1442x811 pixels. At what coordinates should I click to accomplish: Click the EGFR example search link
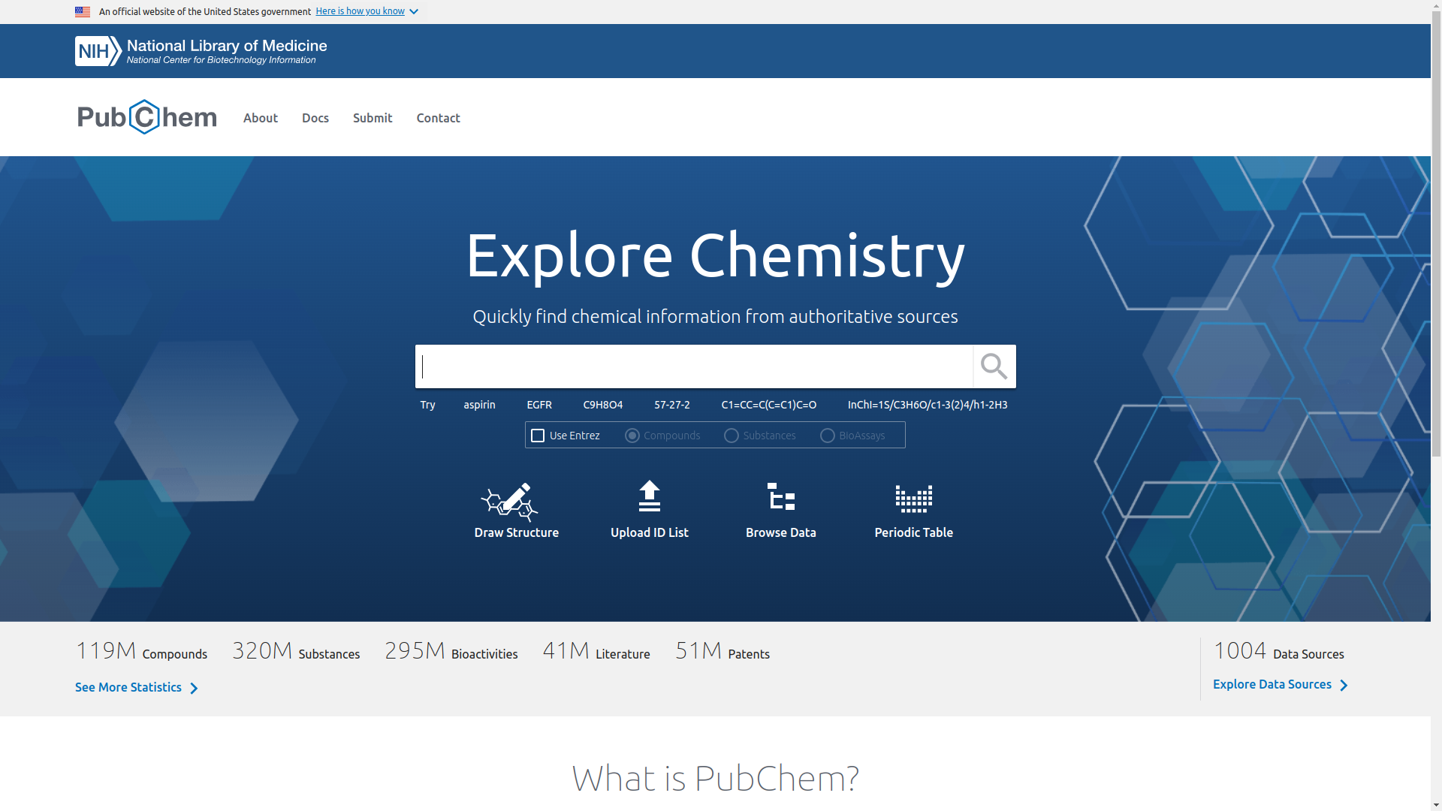539,405
